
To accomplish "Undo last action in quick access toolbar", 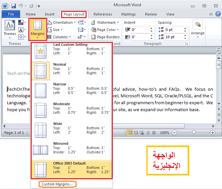I will 21,6.
